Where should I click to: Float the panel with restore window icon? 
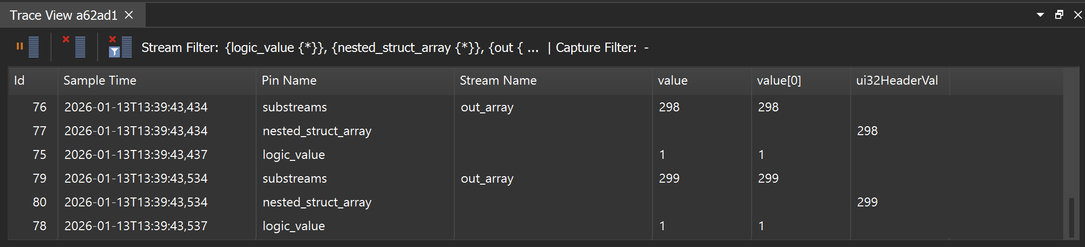coord(1059,15)
